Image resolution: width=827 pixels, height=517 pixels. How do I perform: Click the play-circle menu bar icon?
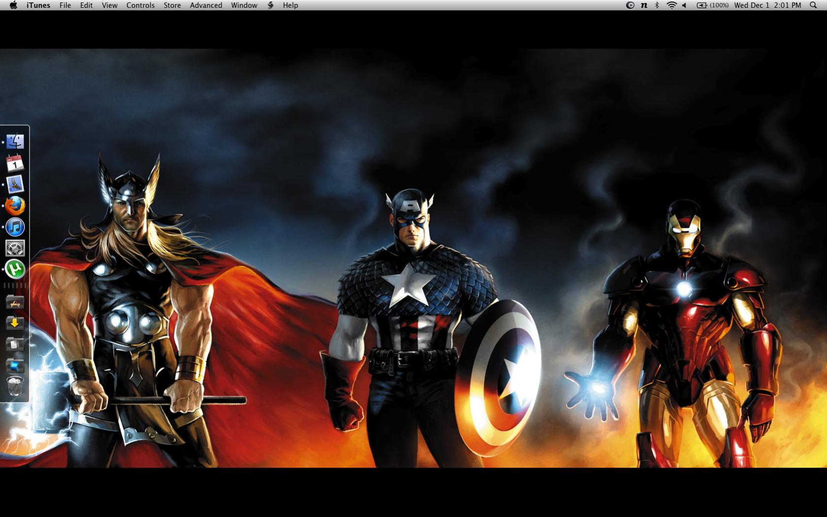(630, 5)
